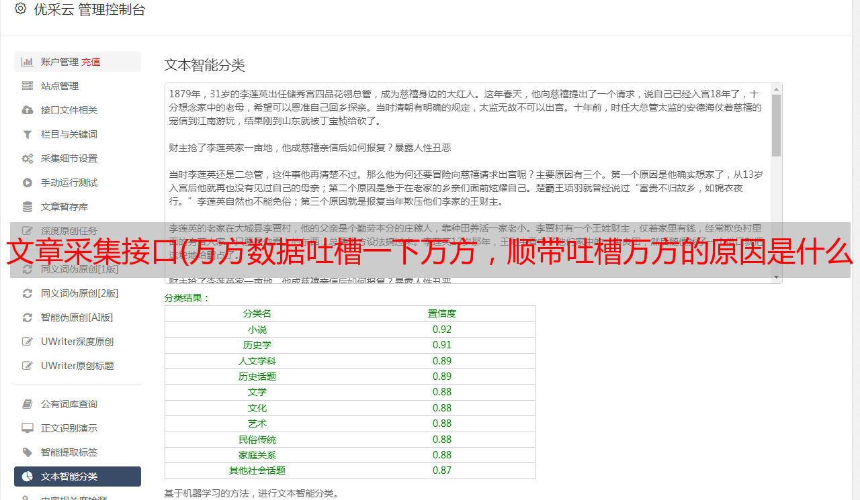Click the 分类结果： label

[x=187, y=298]
